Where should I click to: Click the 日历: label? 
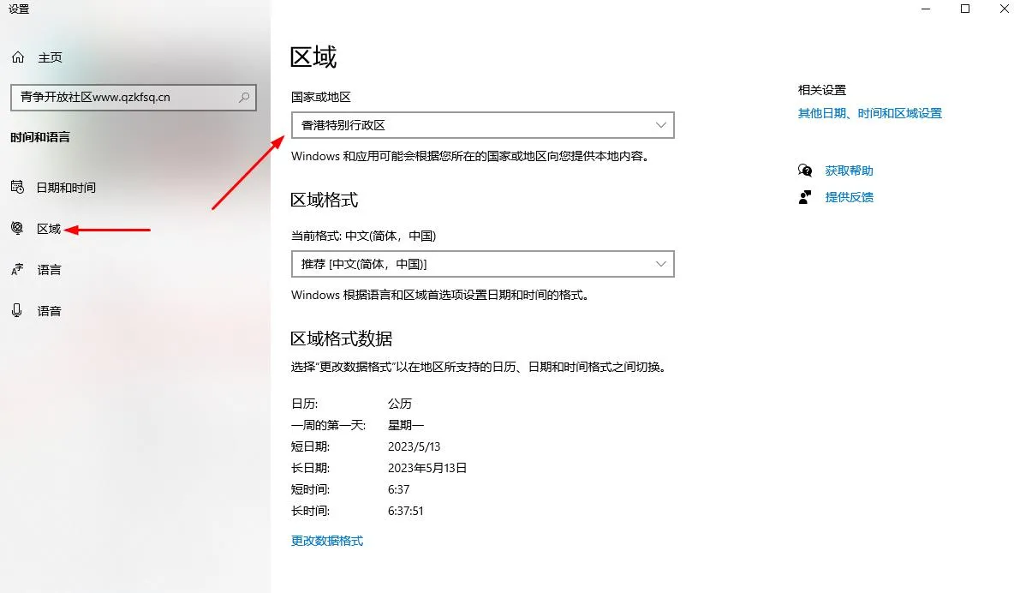tap(304, 404)
